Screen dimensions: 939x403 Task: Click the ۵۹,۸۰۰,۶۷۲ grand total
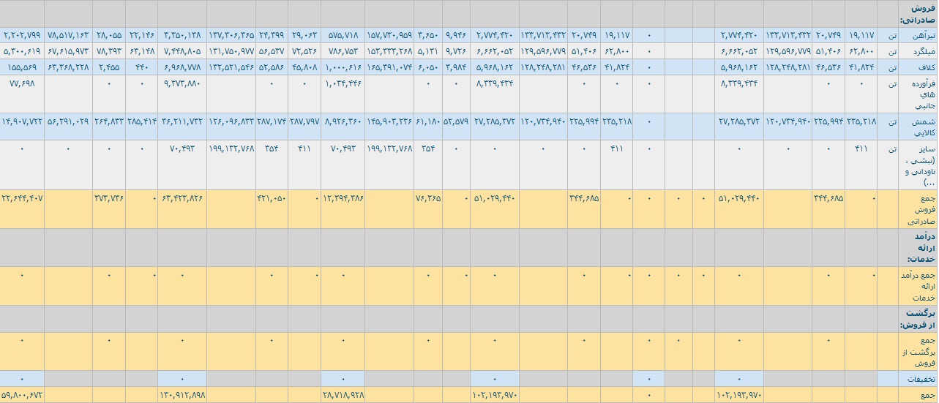click(22, 395)
